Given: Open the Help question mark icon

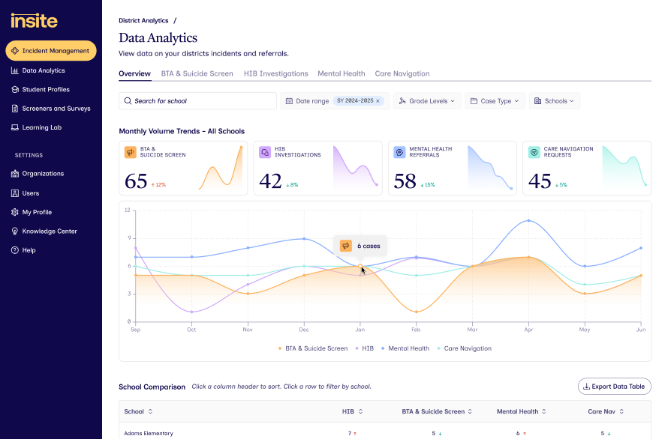Looking at the screenshot, I should point(15,250).
